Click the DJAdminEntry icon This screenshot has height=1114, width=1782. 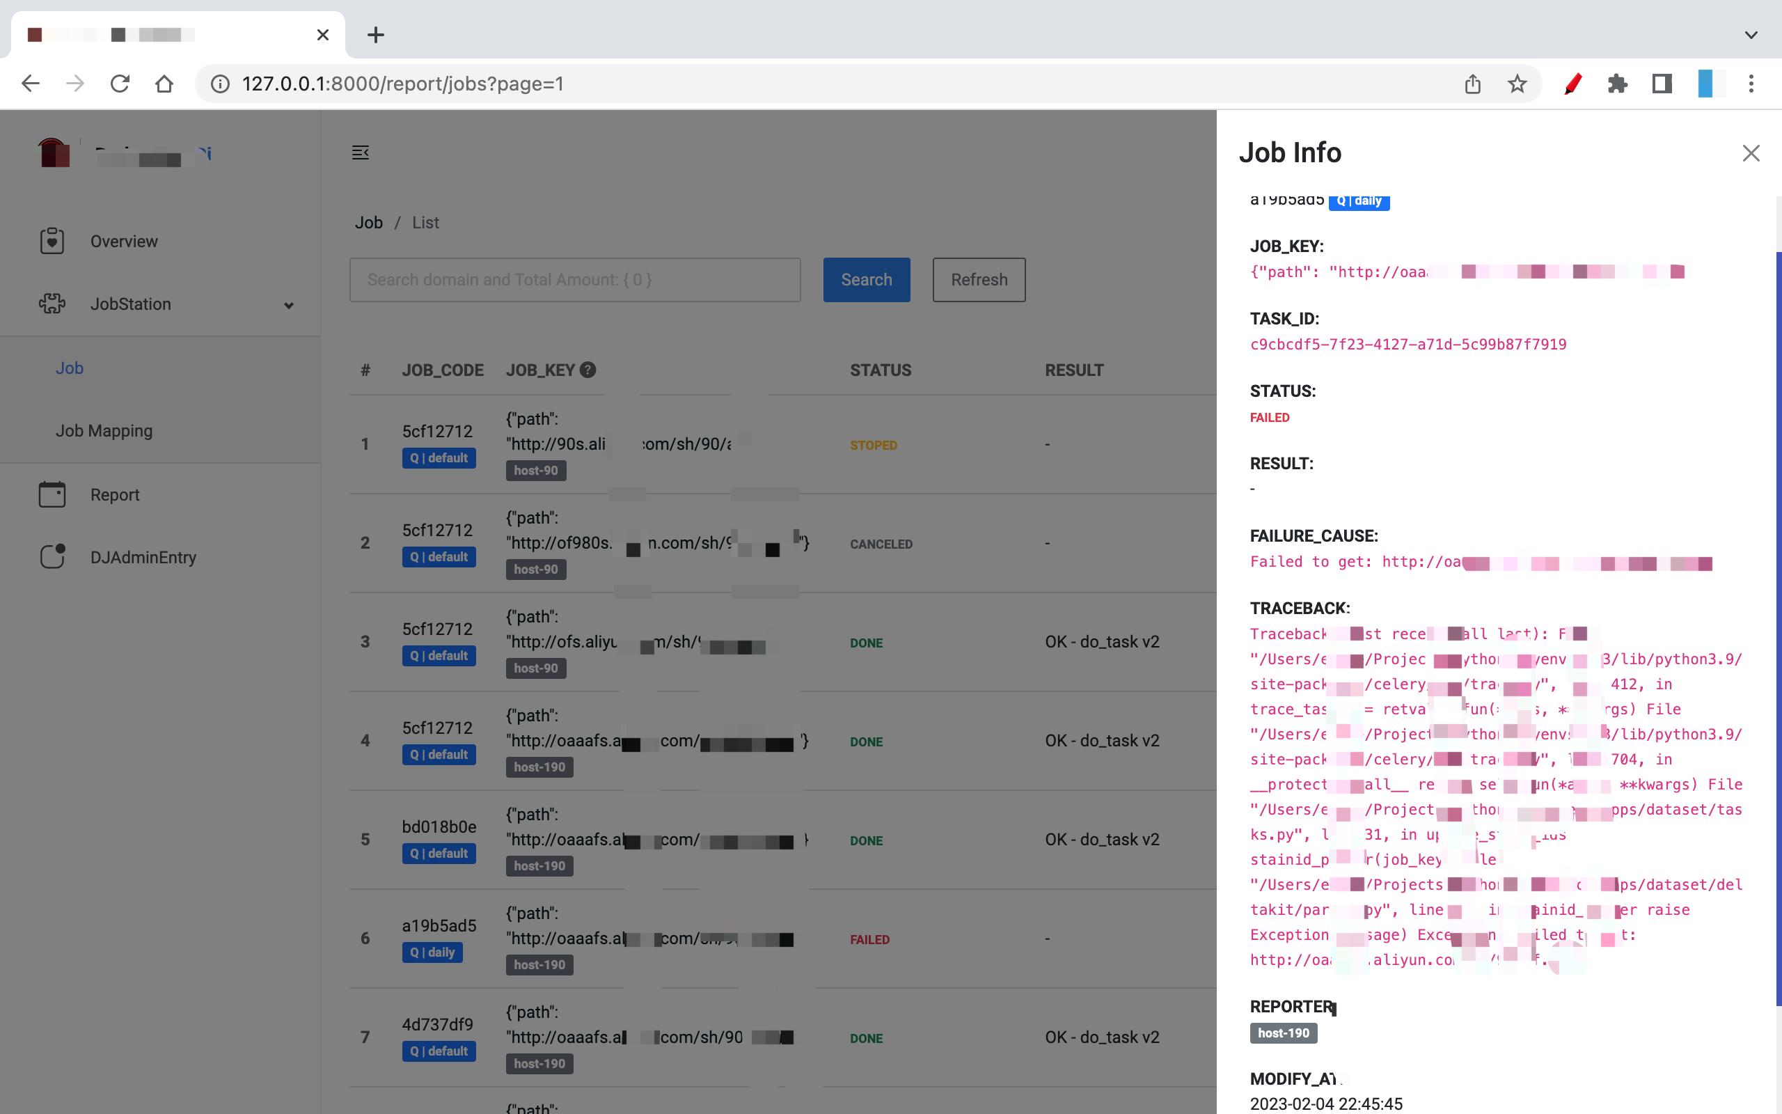52,557
